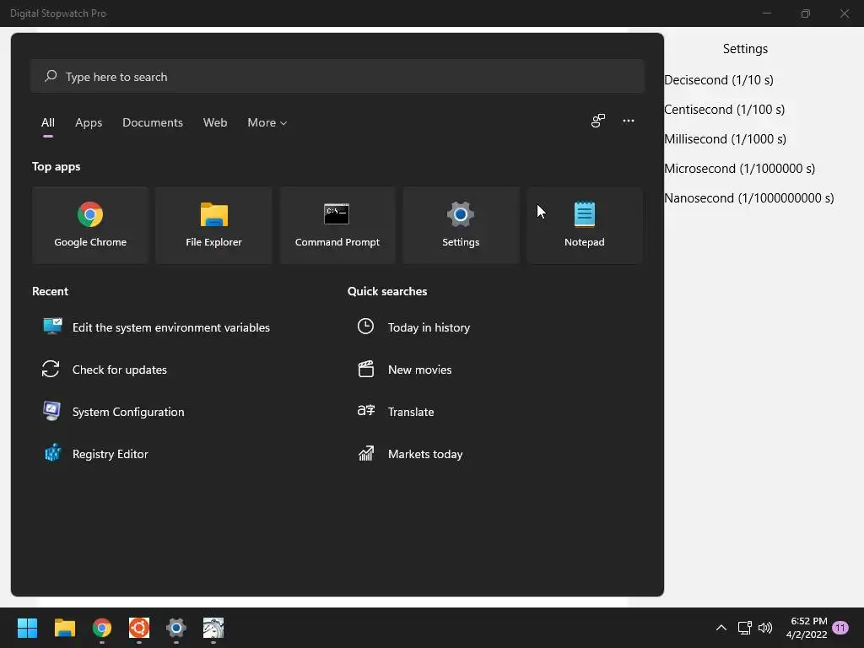Select the All search tab
Image resolution: width=864 pixels, height=648 pixels.
(x=48, y=122)
